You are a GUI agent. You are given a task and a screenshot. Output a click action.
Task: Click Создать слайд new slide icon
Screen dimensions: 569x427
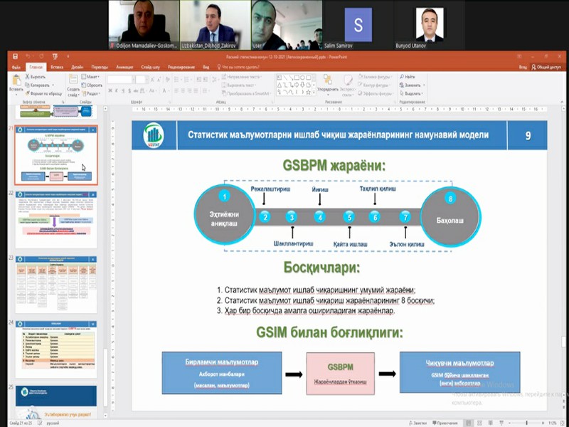(x=75, y=80)
